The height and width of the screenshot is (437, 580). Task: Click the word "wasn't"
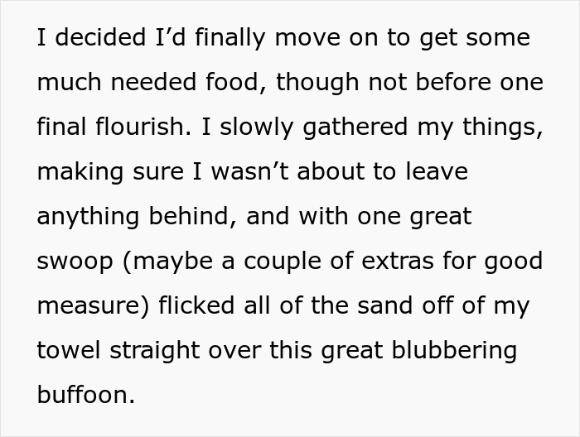(x=273, y=172)
